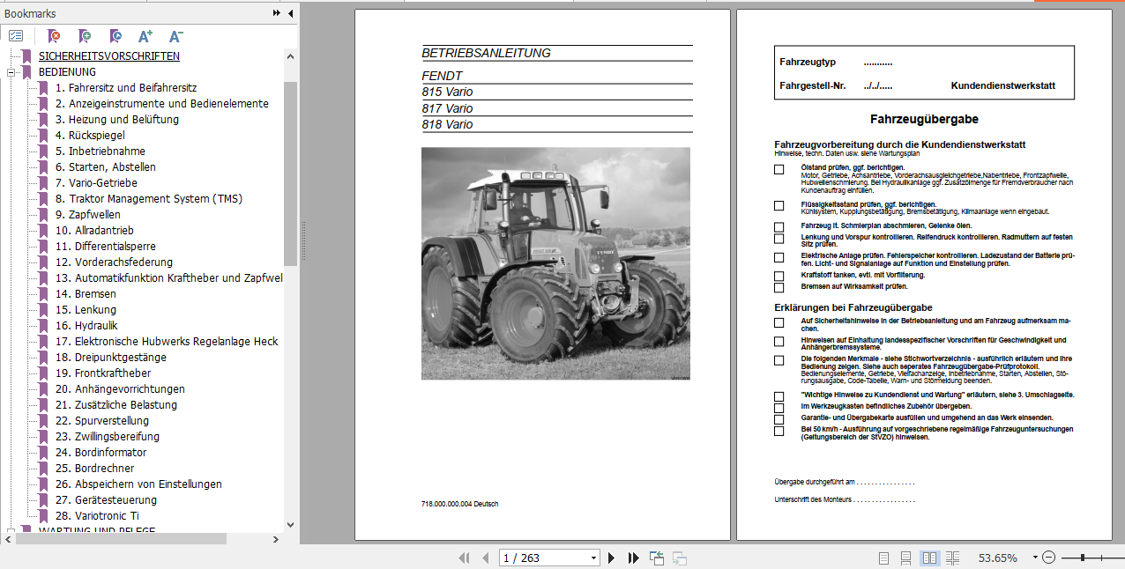Click the add new bookmark icon
This screenshot has height=569, width=1125.
(x=84, y=36)
